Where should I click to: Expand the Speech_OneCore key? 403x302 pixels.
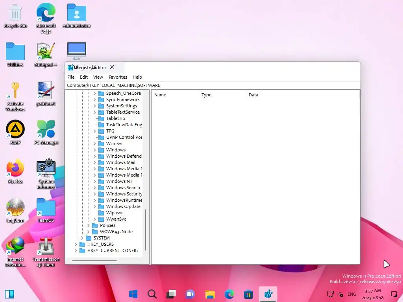[x=94, y=93]
